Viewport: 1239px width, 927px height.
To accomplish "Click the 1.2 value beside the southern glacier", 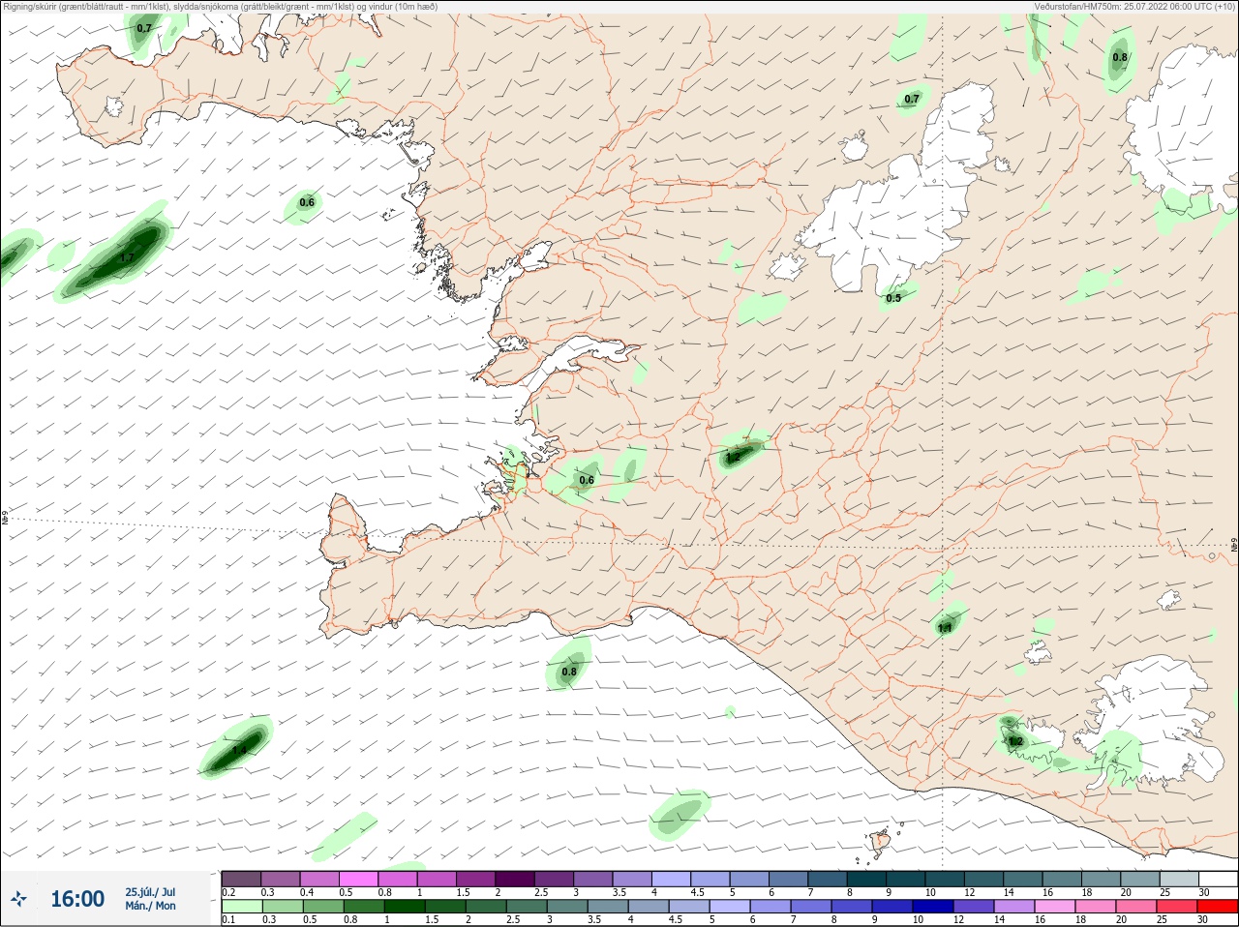I will point(1015,741).
